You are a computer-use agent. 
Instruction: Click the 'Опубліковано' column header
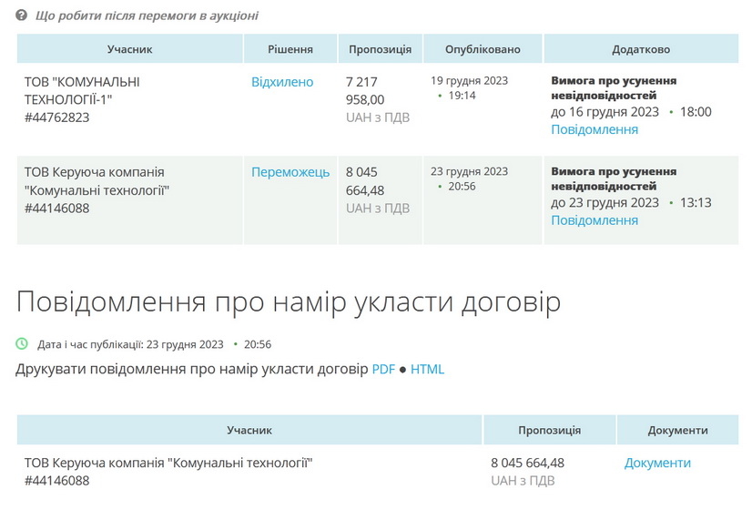tap(483, 49)
